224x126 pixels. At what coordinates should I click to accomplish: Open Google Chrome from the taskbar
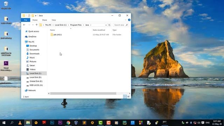pos(68,123)
